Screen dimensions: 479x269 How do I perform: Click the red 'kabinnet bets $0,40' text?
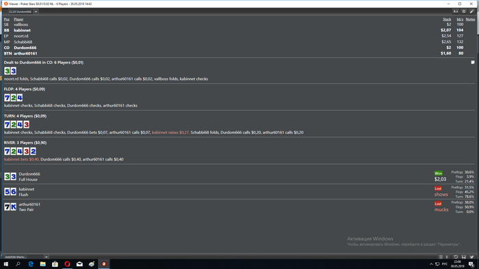21,159
